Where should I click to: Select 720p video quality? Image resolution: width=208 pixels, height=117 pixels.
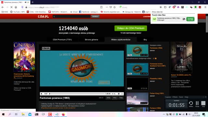(121, 98)
